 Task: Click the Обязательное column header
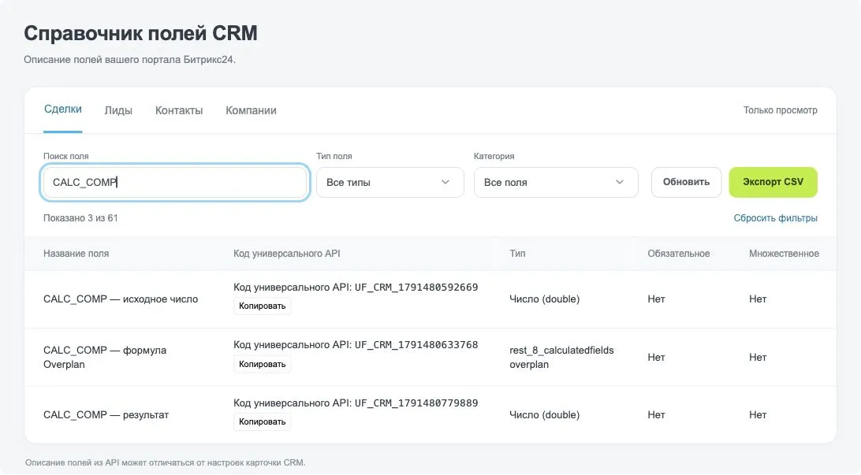(678, 254)
